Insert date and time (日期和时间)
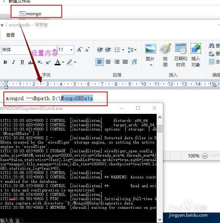The height and width of the screenshot is (223, 220). point(181,55)
